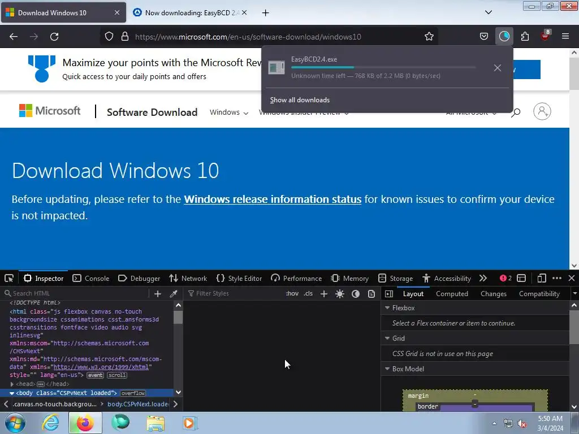Collapse the Box Model section
579x434 pixels.
point(387,368)
